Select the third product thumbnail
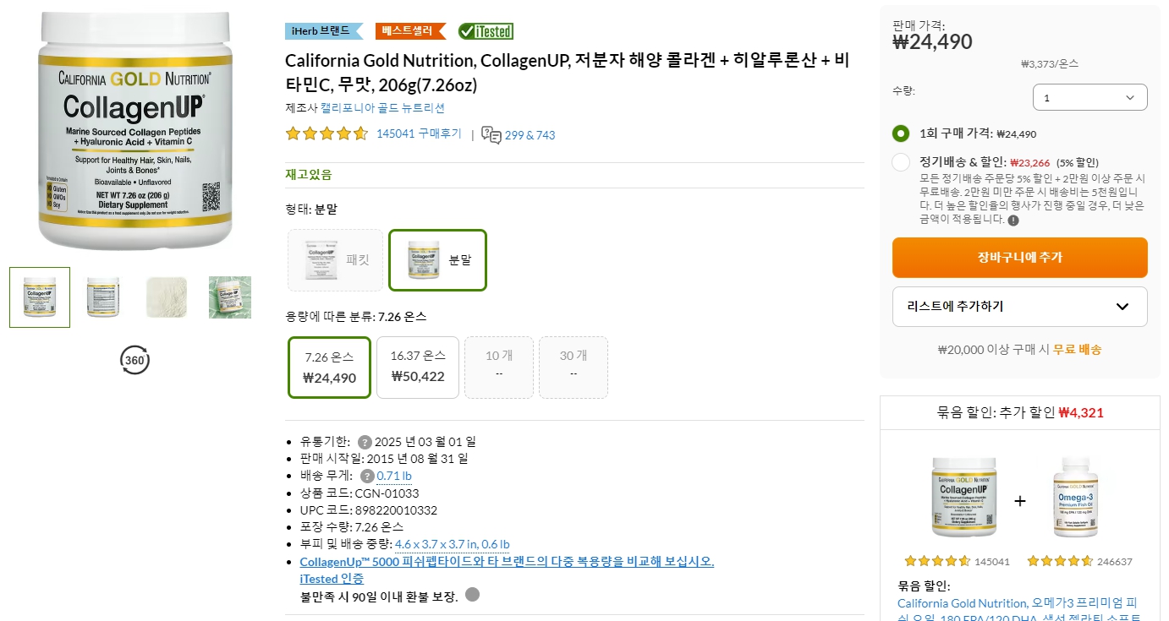The width and height of the screenshot is (1169, 621). 166,297
